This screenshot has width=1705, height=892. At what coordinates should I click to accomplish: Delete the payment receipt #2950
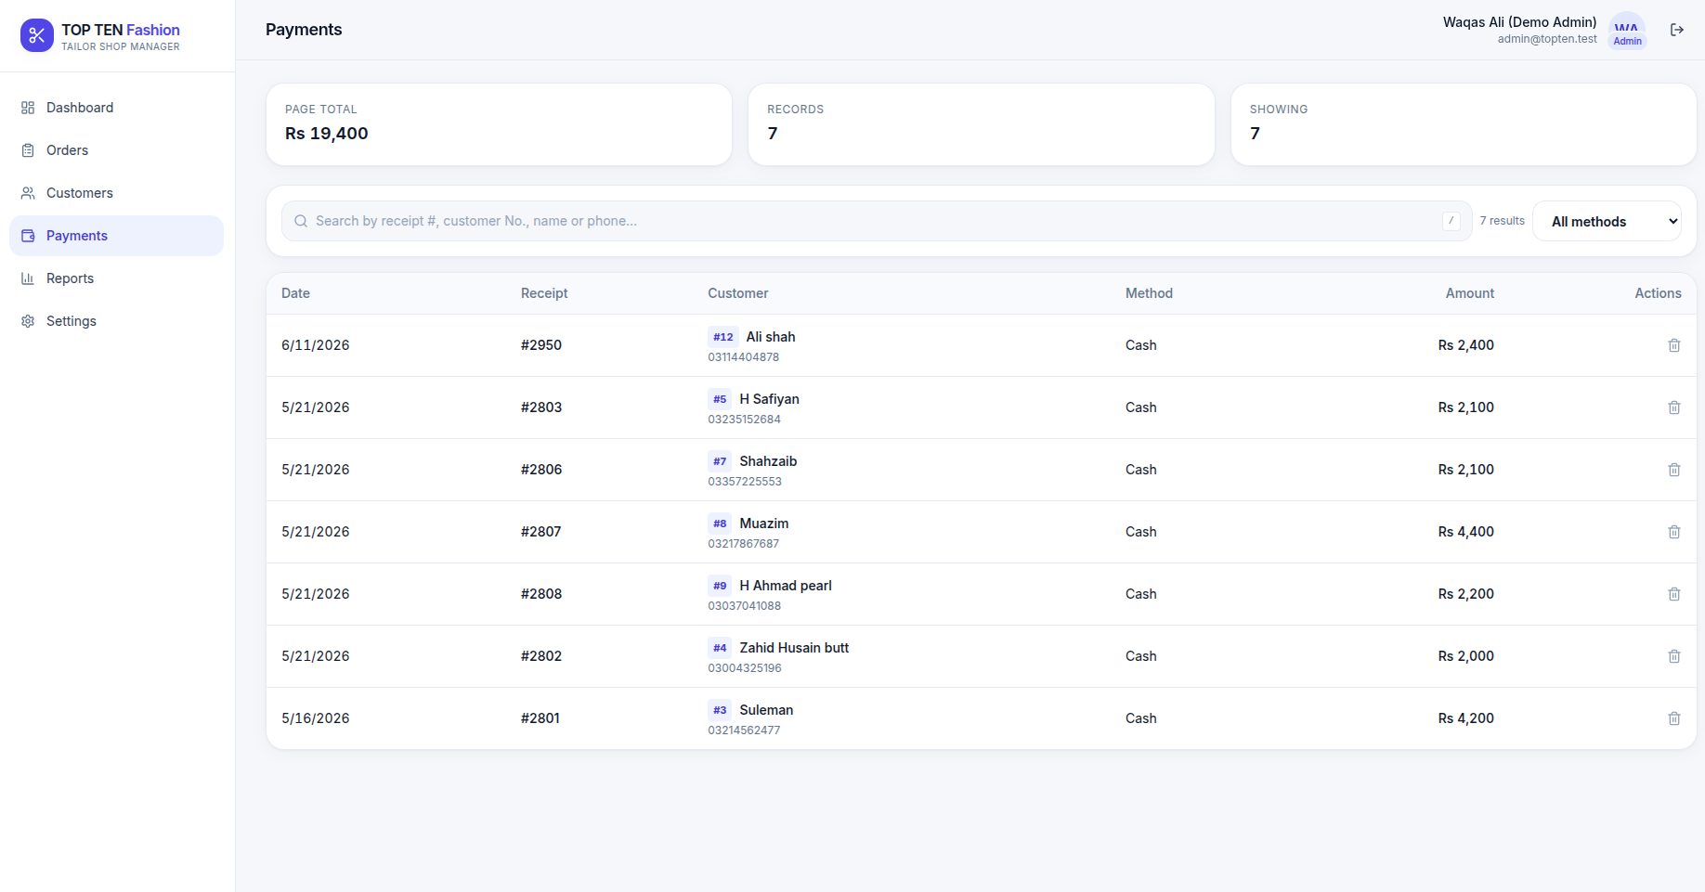pos(1674,345)
